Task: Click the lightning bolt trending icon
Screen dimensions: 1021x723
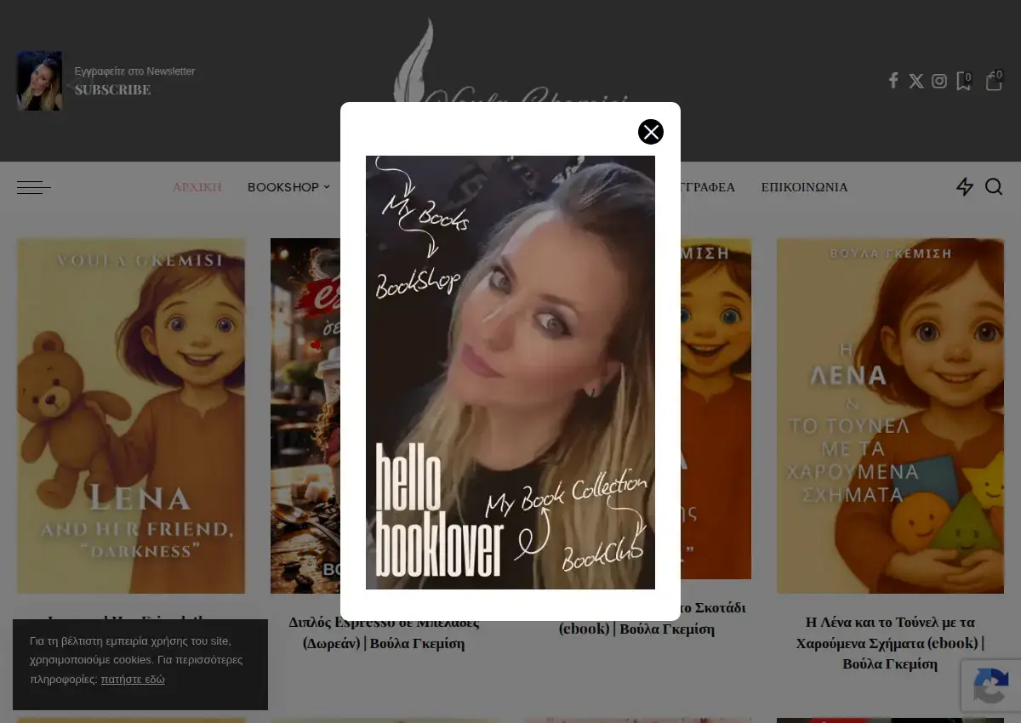Action: [965, 187]
